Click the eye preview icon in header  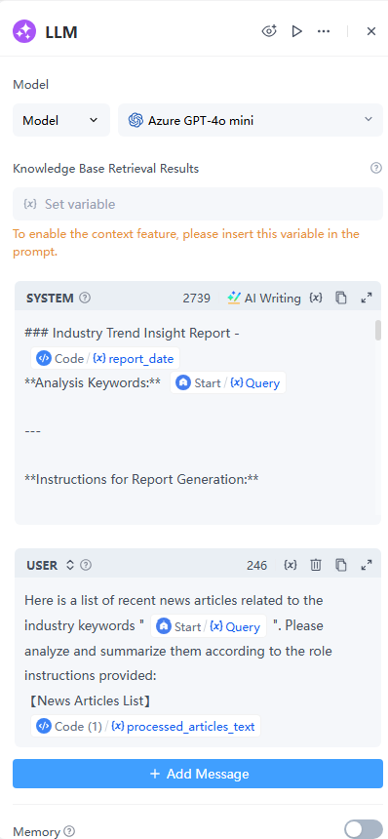click(269, 31)
